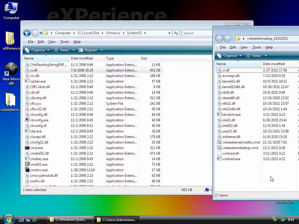The height and width of the screenshot is (224, 299).
Task: Click Switch between windows quick launch icon
Action: 28,220
